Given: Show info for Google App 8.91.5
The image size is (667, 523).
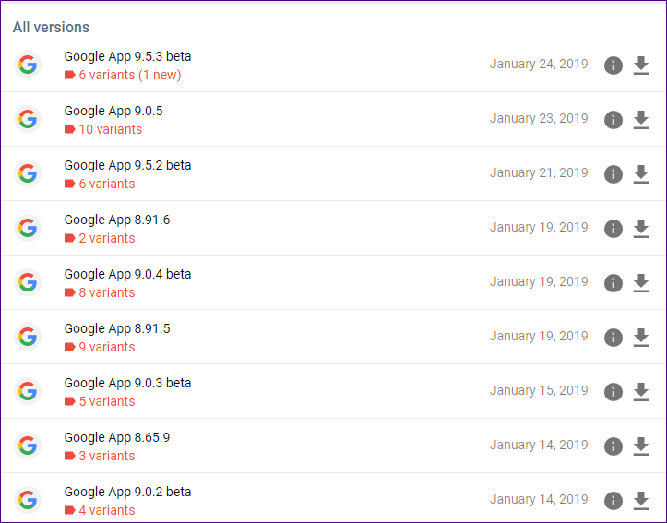Looking at the screenshot, I should [x=613, y=338].
